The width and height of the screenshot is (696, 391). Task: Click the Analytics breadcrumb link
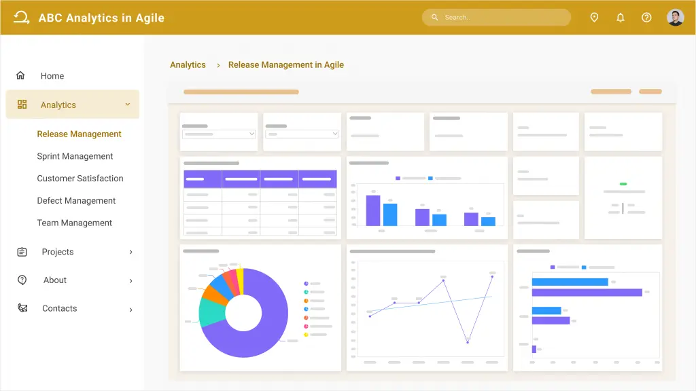188,64
